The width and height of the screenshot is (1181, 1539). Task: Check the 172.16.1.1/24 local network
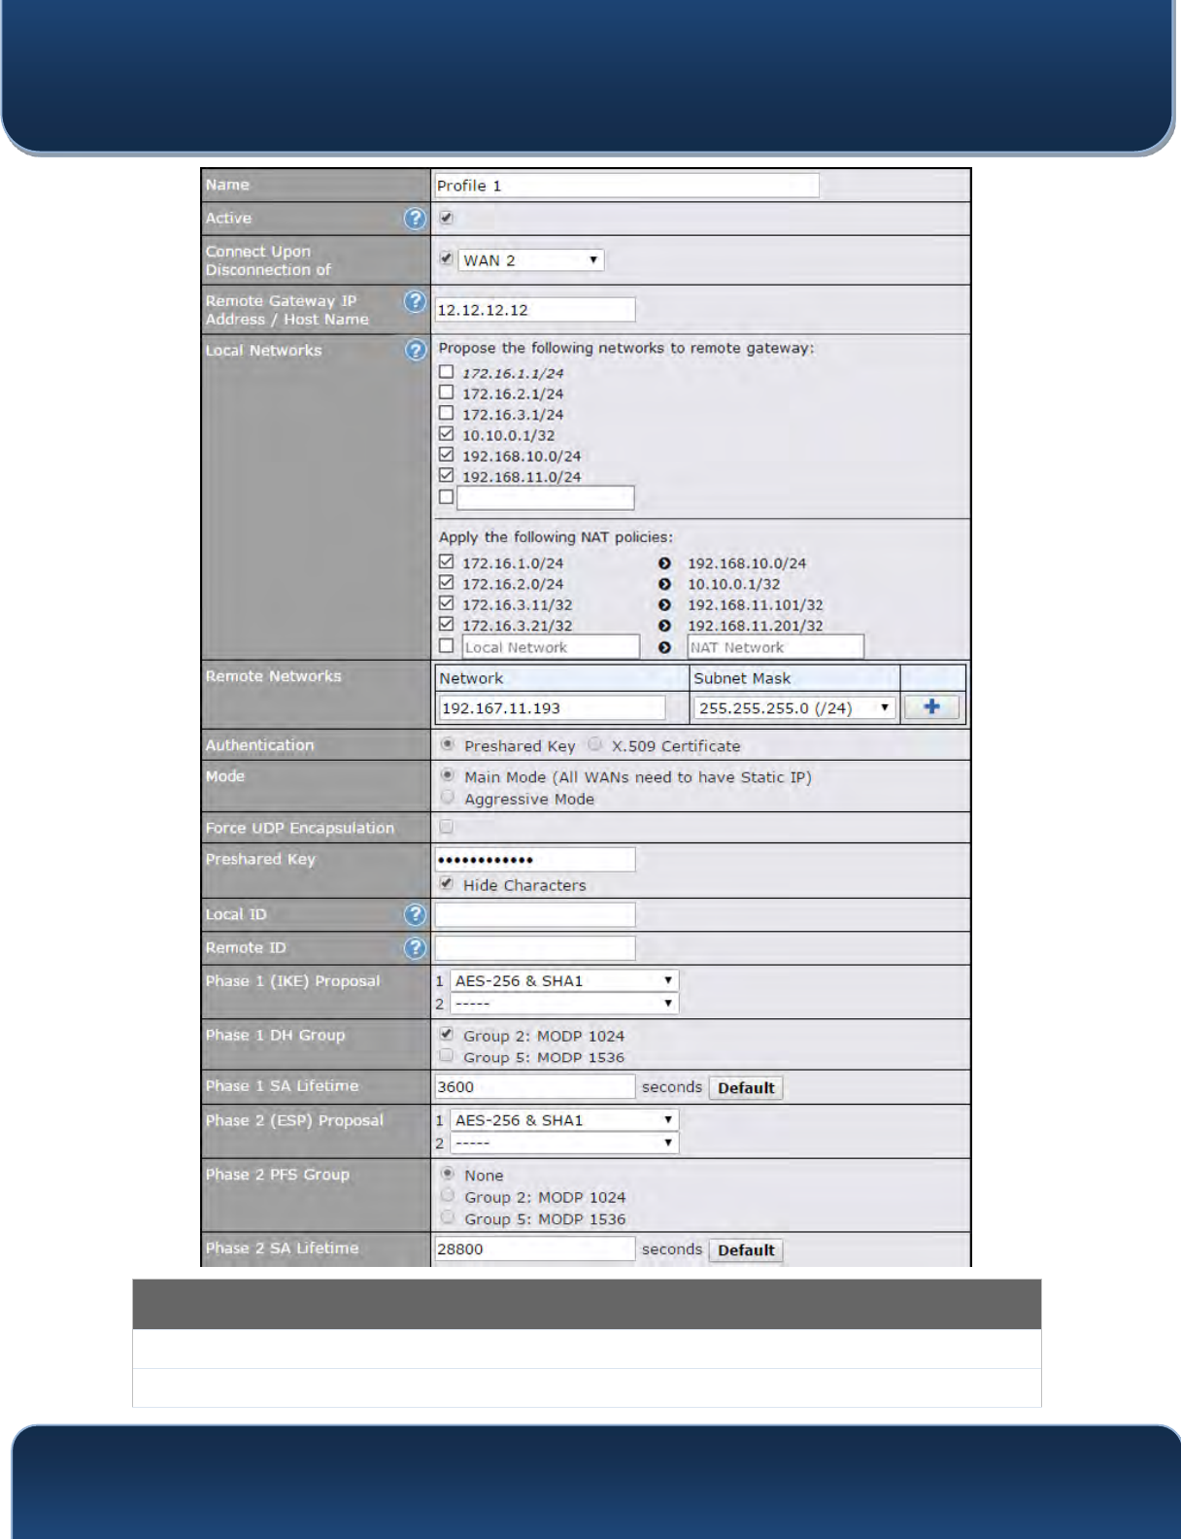[446, 372]
